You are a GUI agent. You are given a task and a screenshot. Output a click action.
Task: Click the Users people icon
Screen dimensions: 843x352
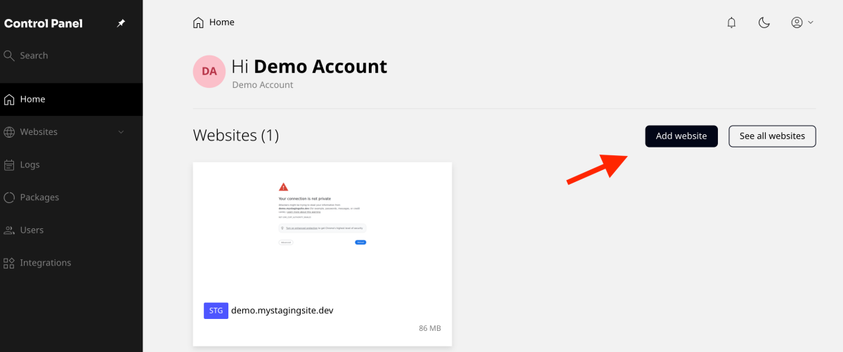[x=9, y=230]
